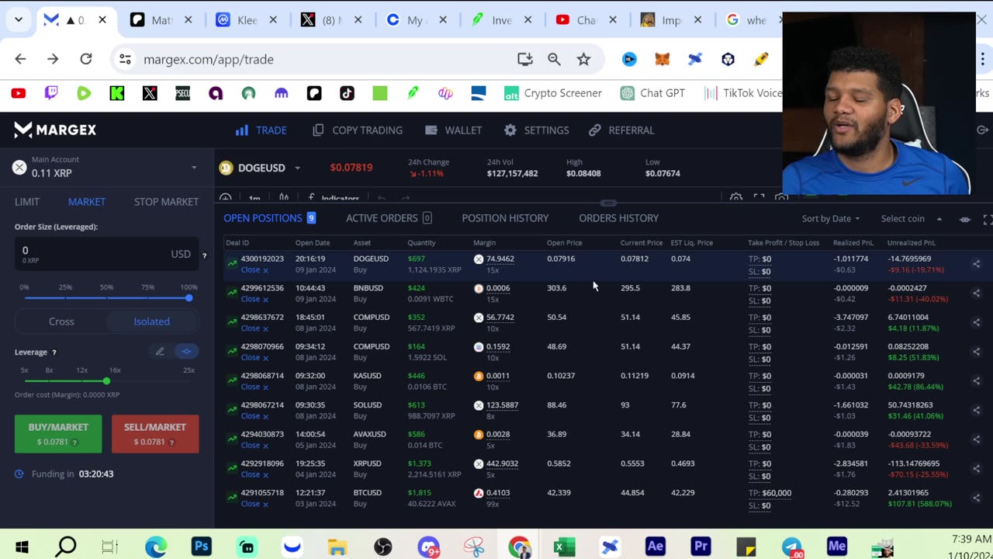Switch to the ORDERS HISTORY tab
The height and width of the screenshot is (559, 993).
click(618, 218)
